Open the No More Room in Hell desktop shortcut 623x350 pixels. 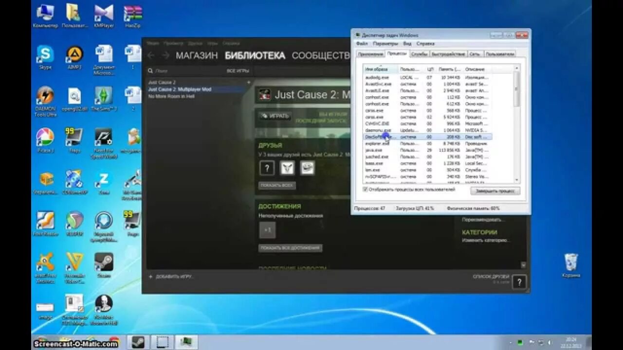(x=104, y=310)
